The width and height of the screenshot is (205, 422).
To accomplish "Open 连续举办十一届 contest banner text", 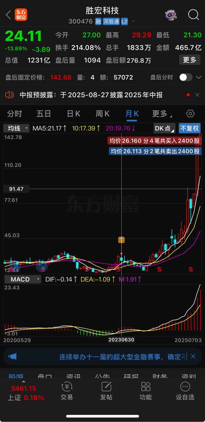I will (x=122, y=357).
